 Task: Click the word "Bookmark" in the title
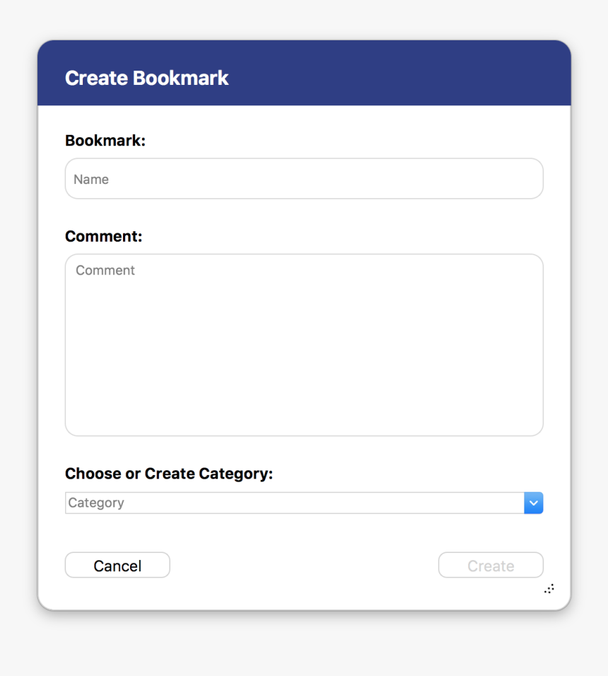pyautogui.click(x=180, y=78)
